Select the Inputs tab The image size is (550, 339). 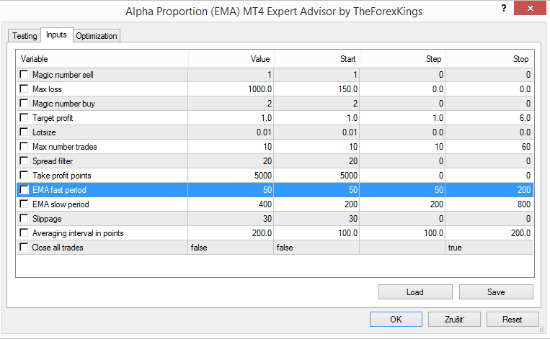coord(56,35)
